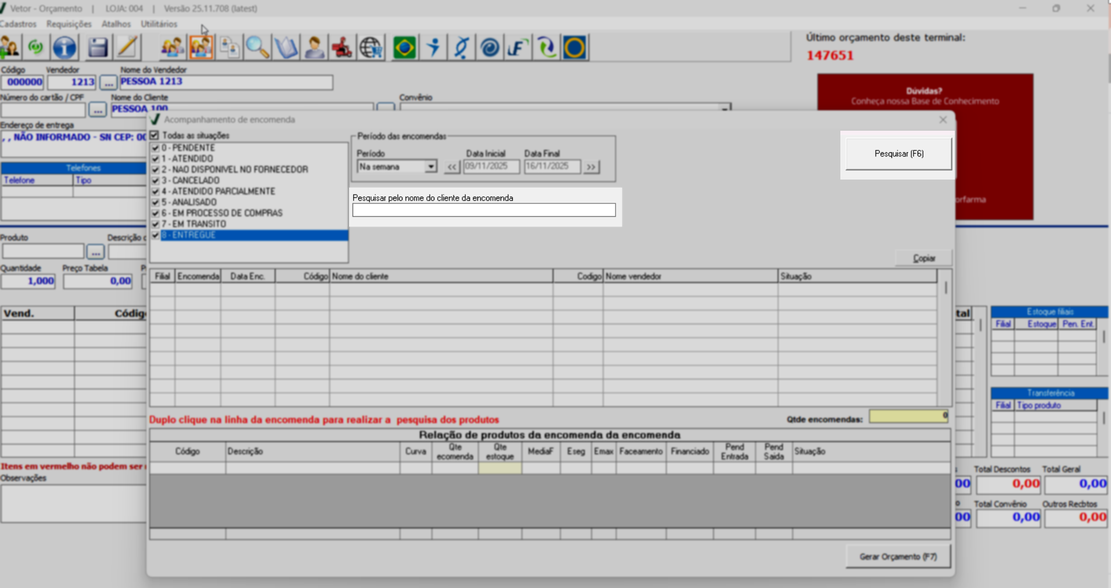The width and height of the screenshot is (1111, 588).
Task: Toggle the '3 - CANCELADO' checkbox
Action: pyautogui.click(x=155, y=181)
